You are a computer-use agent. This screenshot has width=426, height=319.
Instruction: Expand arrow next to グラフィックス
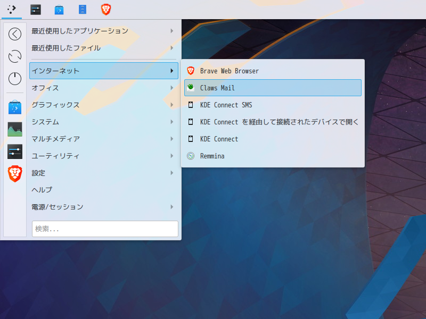(171, 105)
